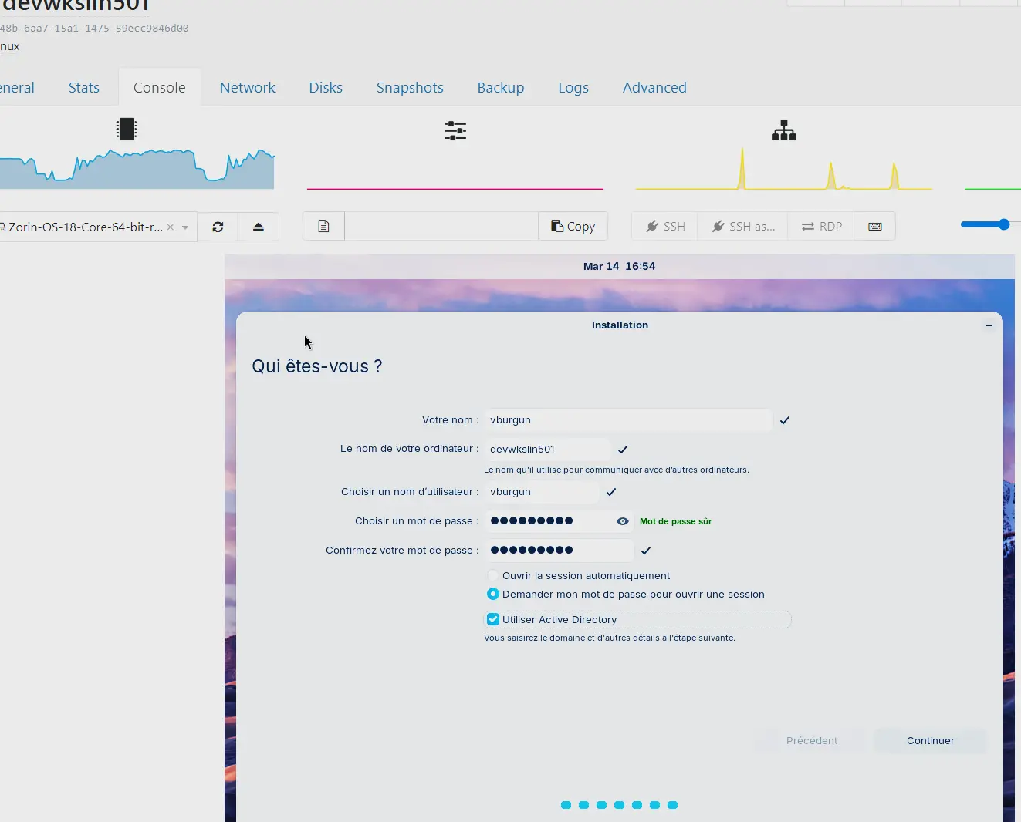
Task: Click the Copy button on the toolbar
Action: click(x=573, y=226)
